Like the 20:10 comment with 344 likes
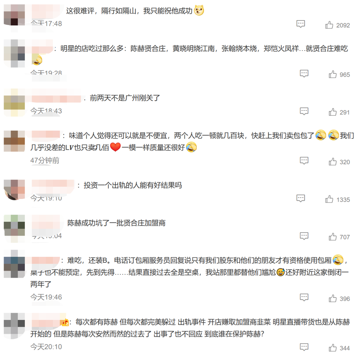The height and width of the screenshot is (355, 357). point(333,348)
